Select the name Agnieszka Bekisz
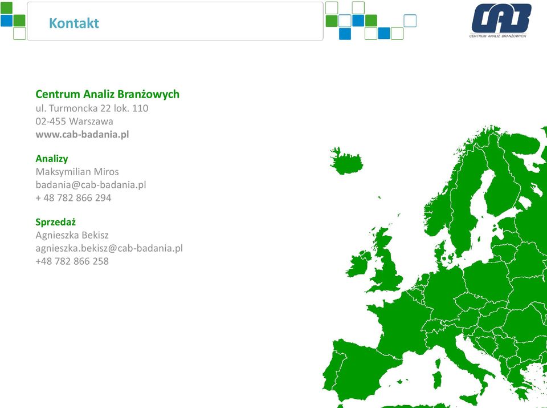 [x=72, y=235]
